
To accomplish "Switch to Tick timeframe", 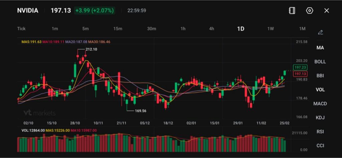I will tap(21, 29).
